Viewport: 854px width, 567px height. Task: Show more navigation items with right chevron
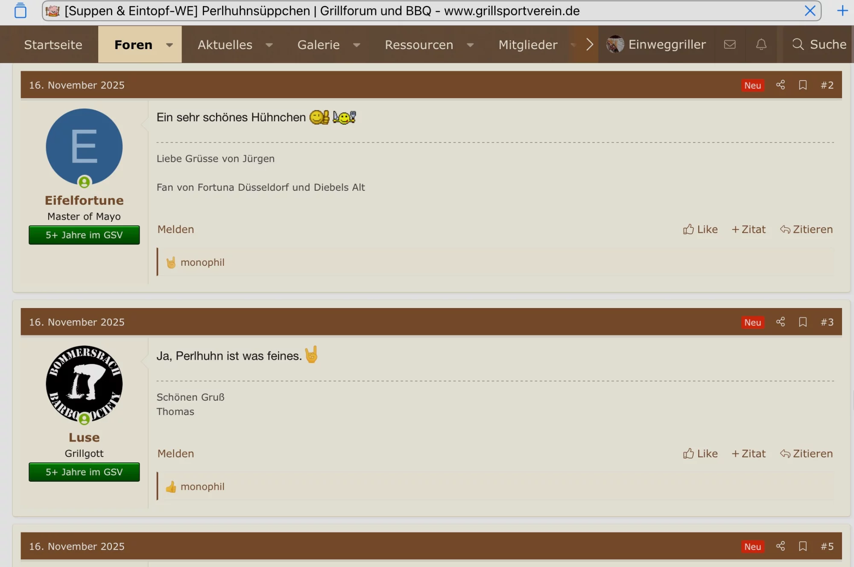pyautogui.click(x=590, y=44)
